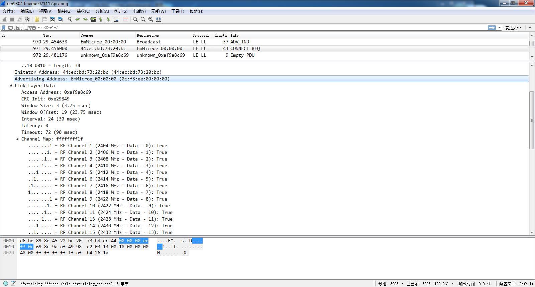Reset text to normal size icon
This screenshot has height=287, width=535.
151,19
